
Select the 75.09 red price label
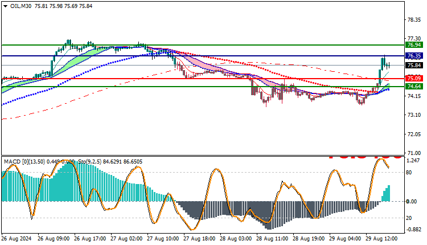point(414,79)
